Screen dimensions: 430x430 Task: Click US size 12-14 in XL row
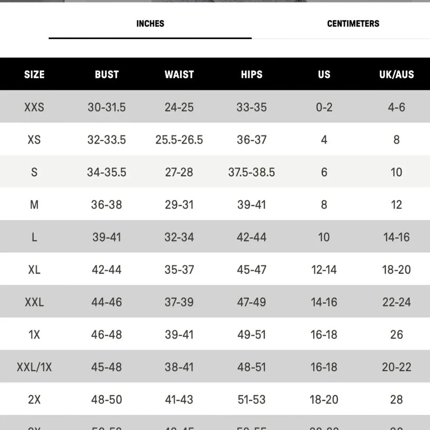[324, 270]
